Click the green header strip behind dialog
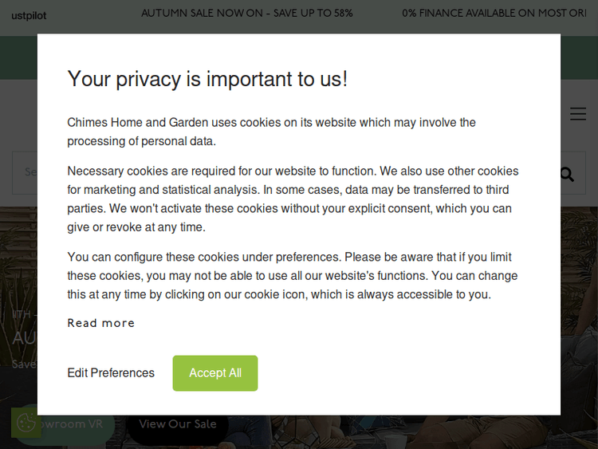598x449 pixels. pyautogui.click(x=578, y=57)
